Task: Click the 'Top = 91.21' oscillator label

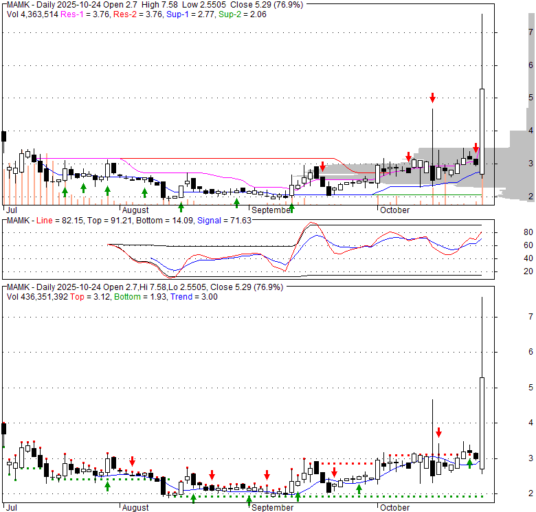Action: tap(109, 221)
